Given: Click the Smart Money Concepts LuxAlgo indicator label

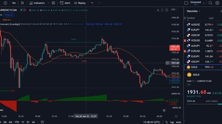Looking at the screenshot, I should (10, 24).
